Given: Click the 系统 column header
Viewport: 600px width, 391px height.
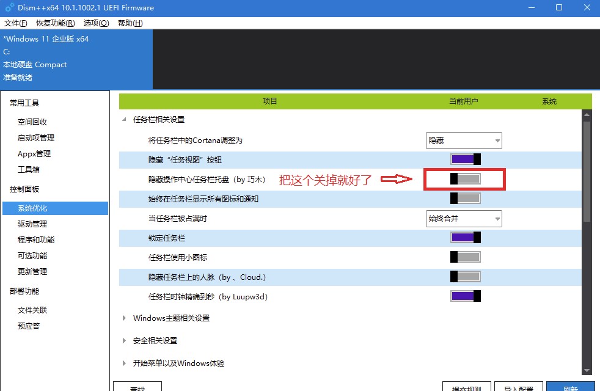Looking at the screenshot, I should 549,101.
